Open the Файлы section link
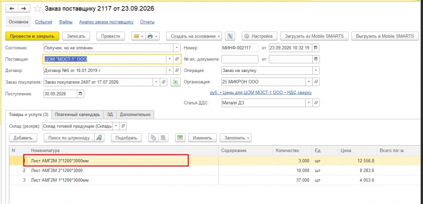 coord(66,22)
